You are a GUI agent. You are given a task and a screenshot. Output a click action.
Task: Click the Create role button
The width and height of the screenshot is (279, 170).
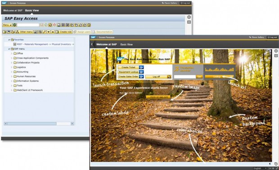tap(64, 32)
